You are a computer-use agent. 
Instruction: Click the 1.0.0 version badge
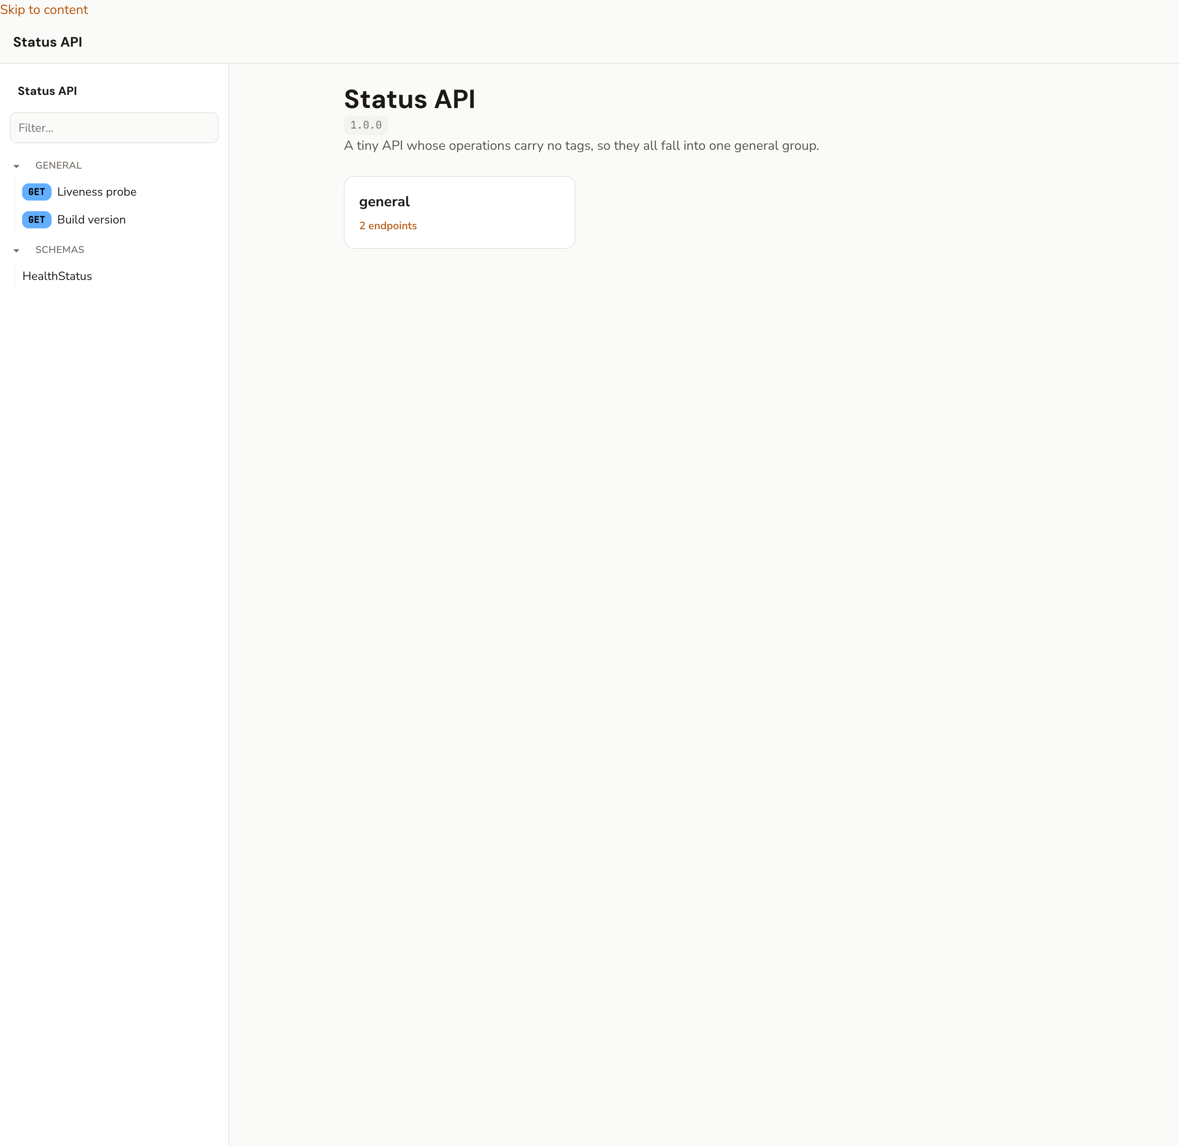pyautogui.click(x=366, y=125)
